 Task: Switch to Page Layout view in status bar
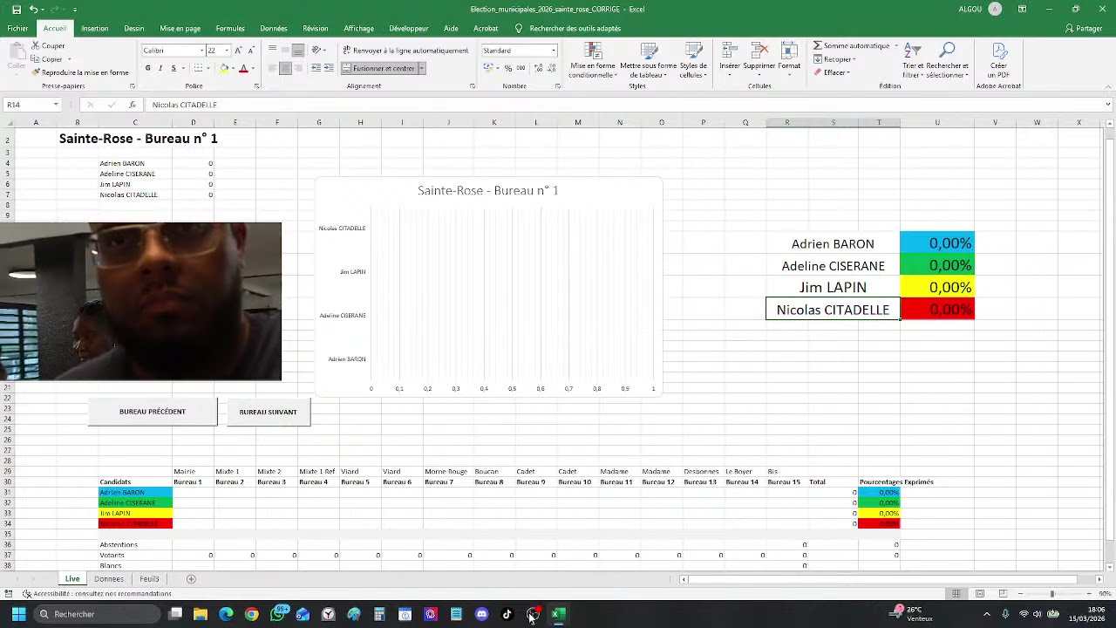980,594
